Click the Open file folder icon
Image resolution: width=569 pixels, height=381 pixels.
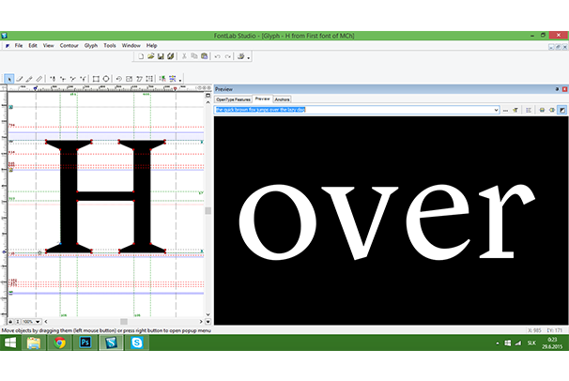tap(150, 56)
